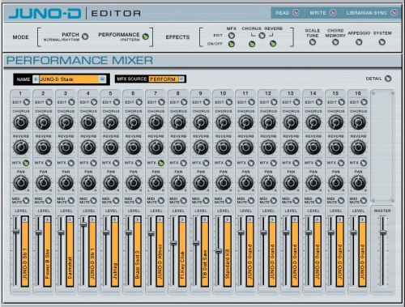Viewport: 405px width, 307px height.
Task: Open patch selector arrow for part 1
Action: (25, 220)
